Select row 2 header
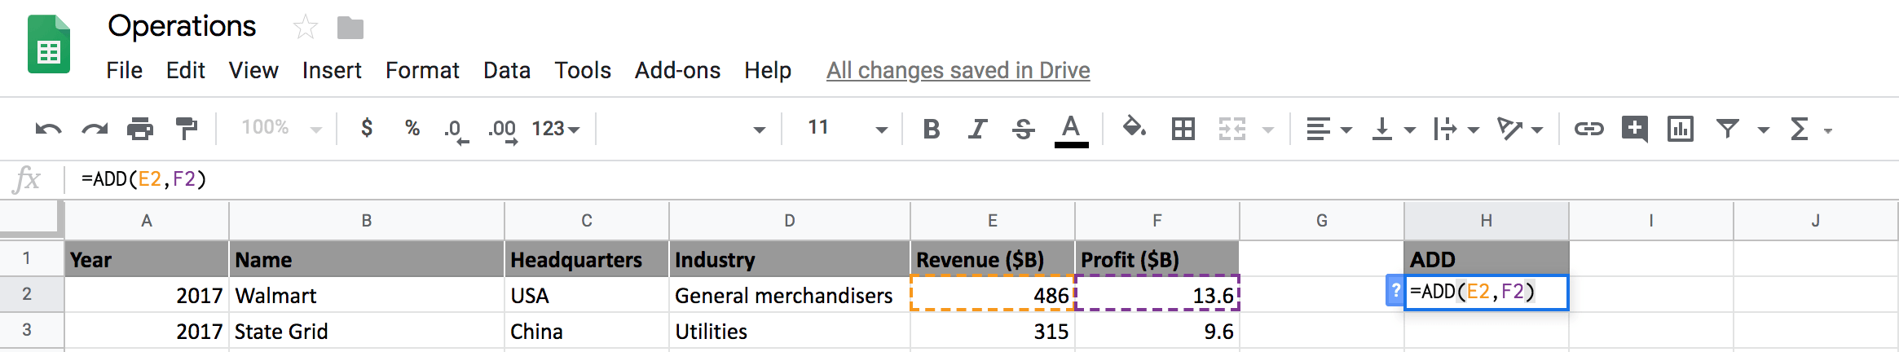 click(31, 294)
